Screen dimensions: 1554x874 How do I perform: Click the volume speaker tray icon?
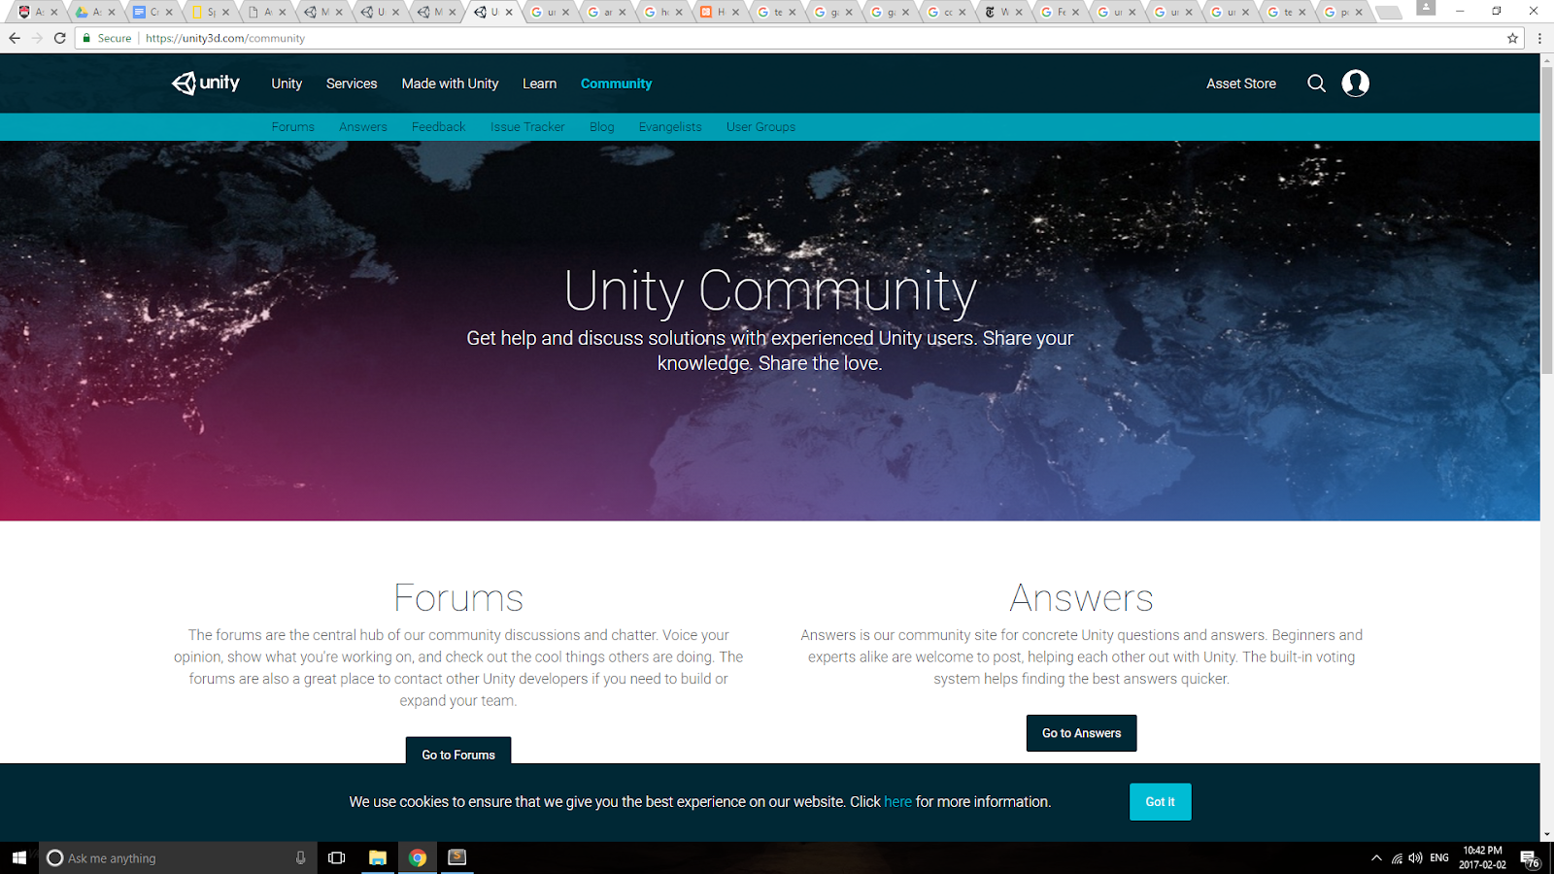click(x=1415, y=857)
